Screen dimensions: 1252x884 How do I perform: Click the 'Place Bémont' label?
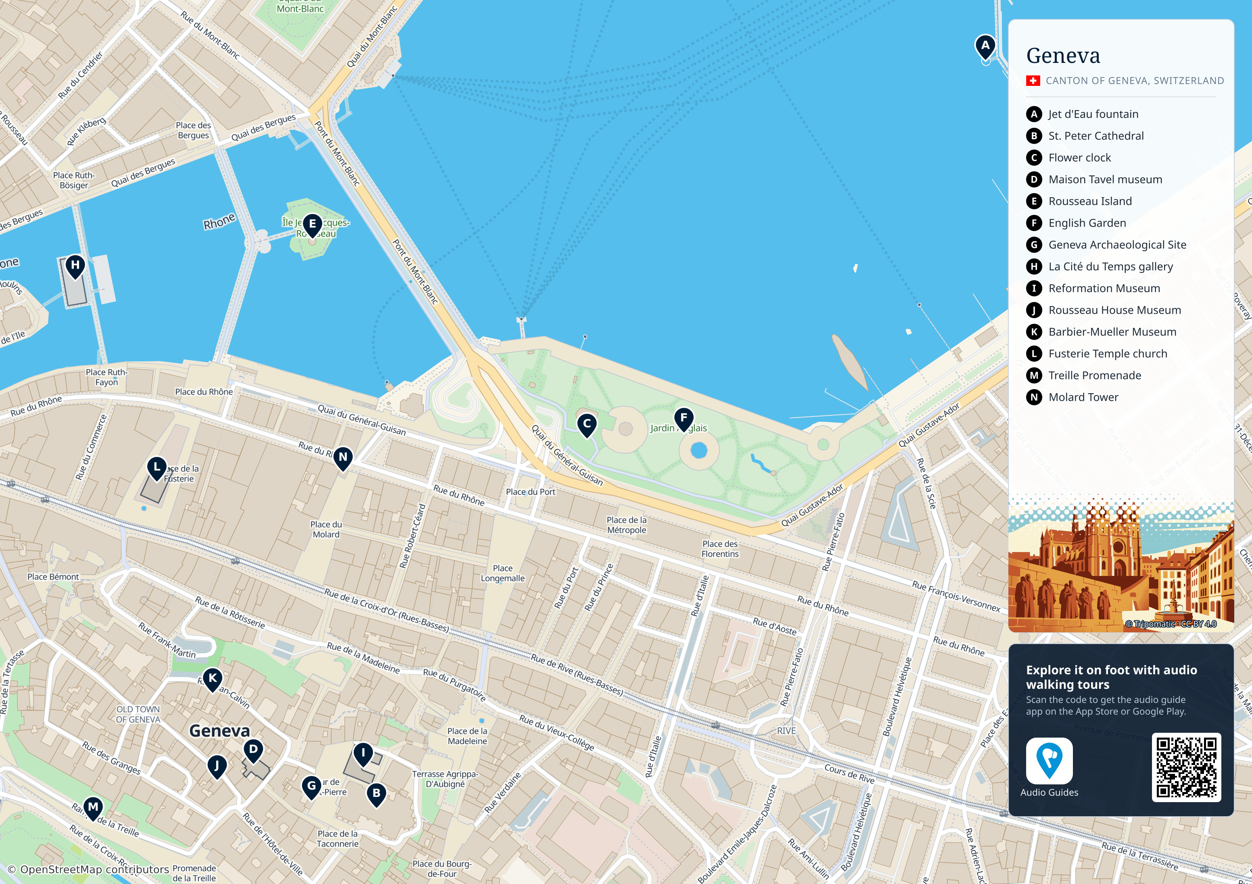click(x=53, y=576)
